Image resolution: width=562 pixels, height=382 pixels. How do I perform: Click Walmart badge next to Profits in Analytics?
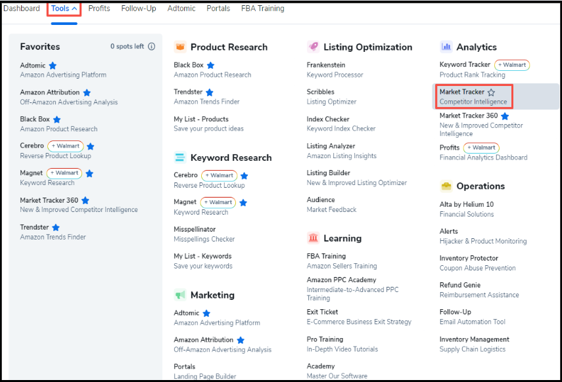click(481, 148)
